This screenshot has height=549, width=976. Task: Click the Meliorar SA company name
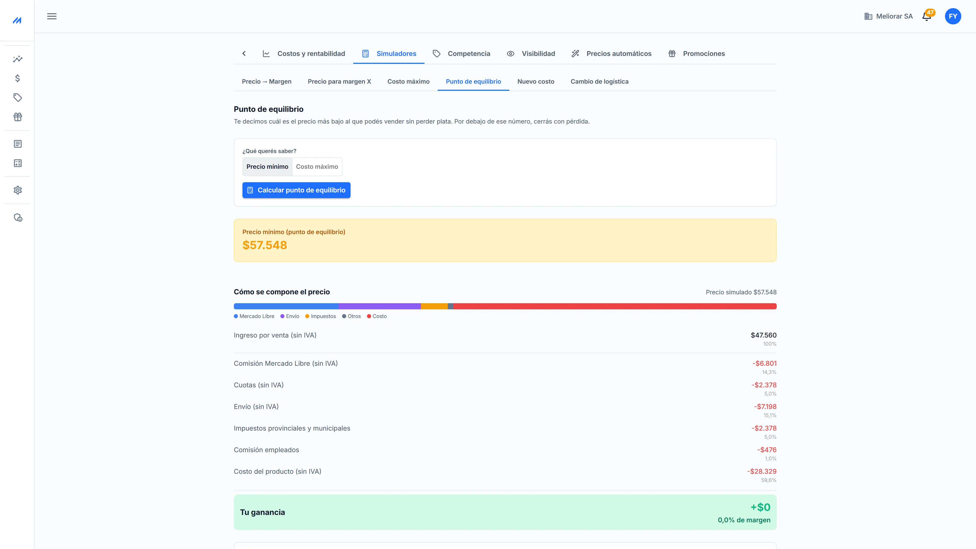coord(894,16)
